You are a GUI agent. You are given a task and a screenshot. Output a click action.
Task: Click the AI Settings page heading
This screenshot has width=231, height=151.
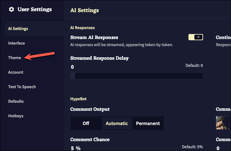[x=84, y=10]
